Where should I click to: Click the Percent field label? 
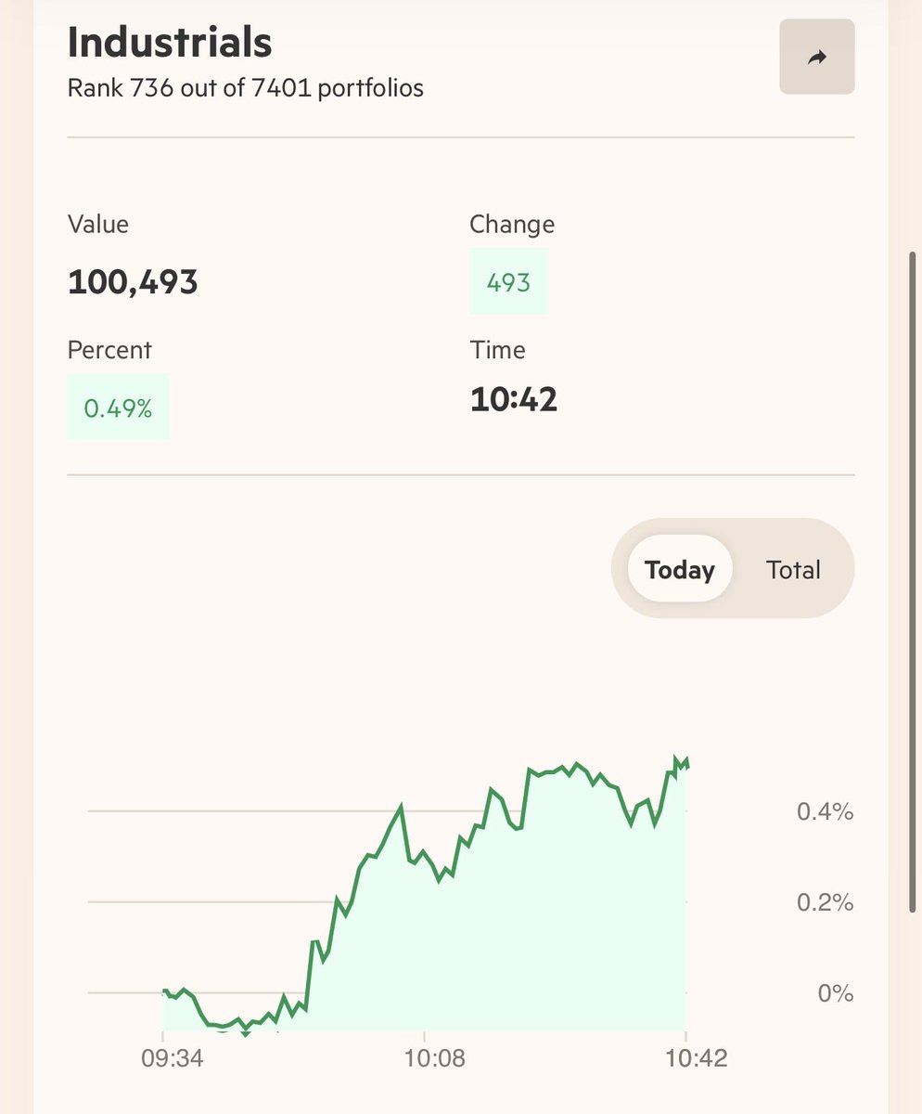pyautogui.click(x=109, y=350)
